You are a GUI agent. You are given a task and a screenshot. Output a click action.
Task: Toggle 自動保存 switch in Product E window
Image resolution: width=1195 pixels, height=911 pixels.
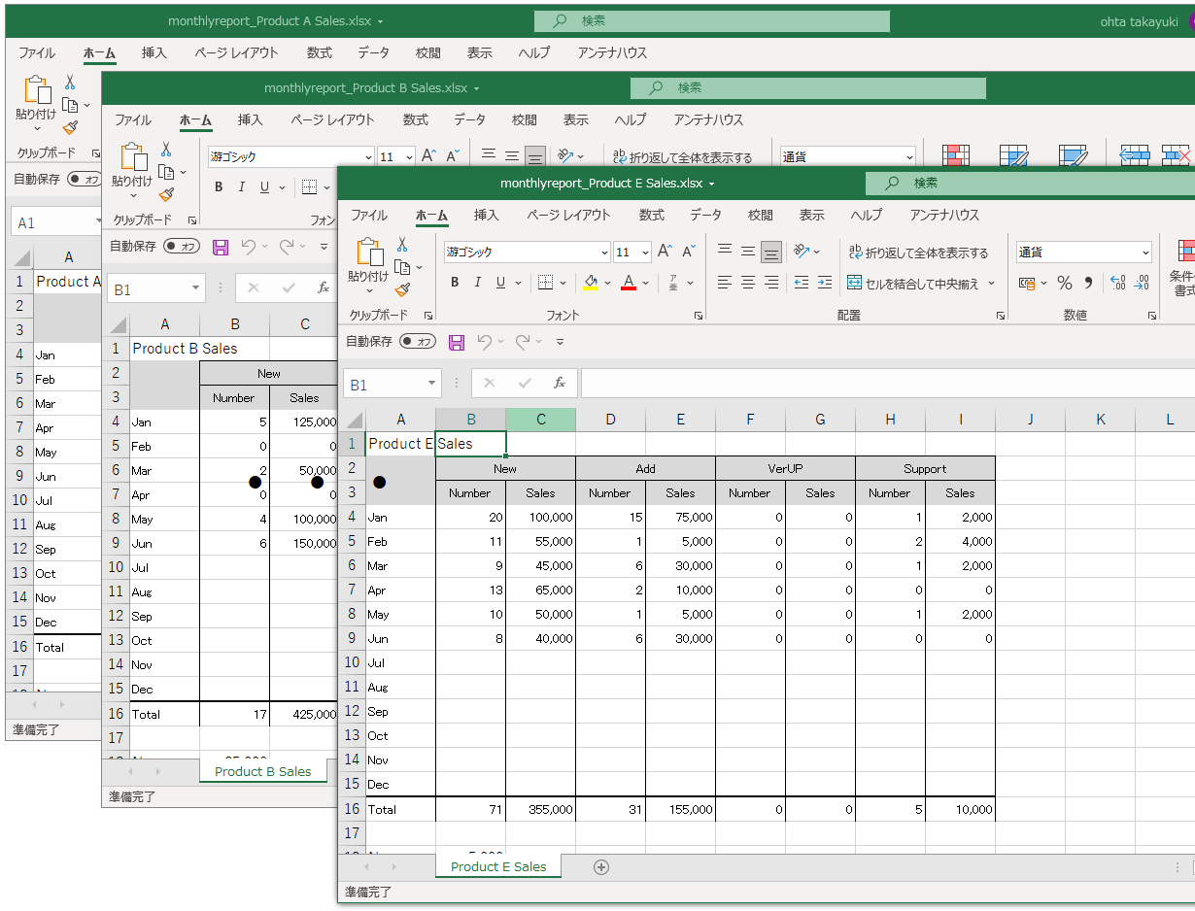(419, 342)
